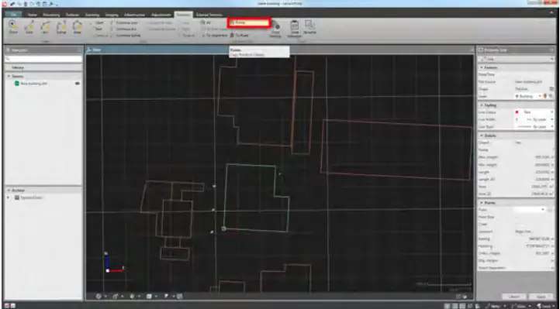Click the Points button in ribbon
Screen dimensions: 560x309
tap(249, 22)
